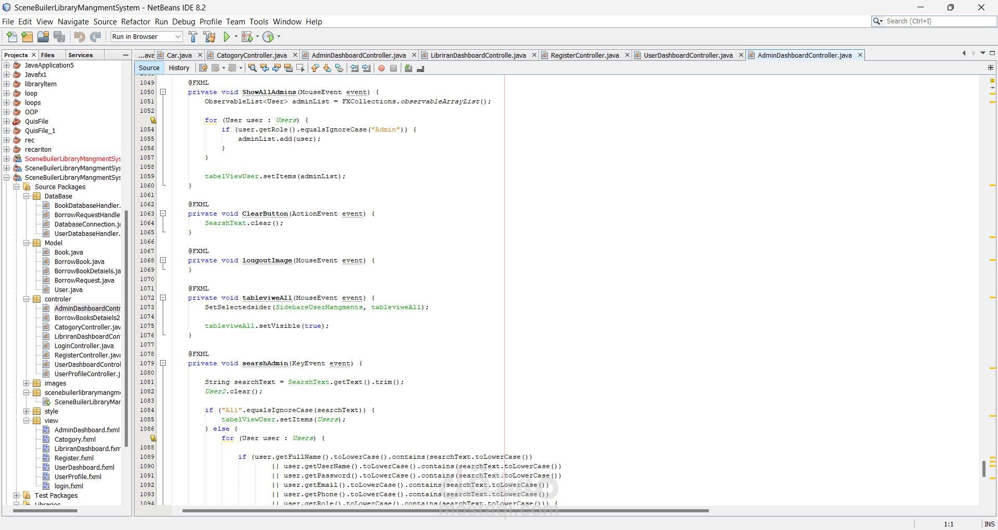
Task: Open the Services panel tab
Action: tap(81, 55)
